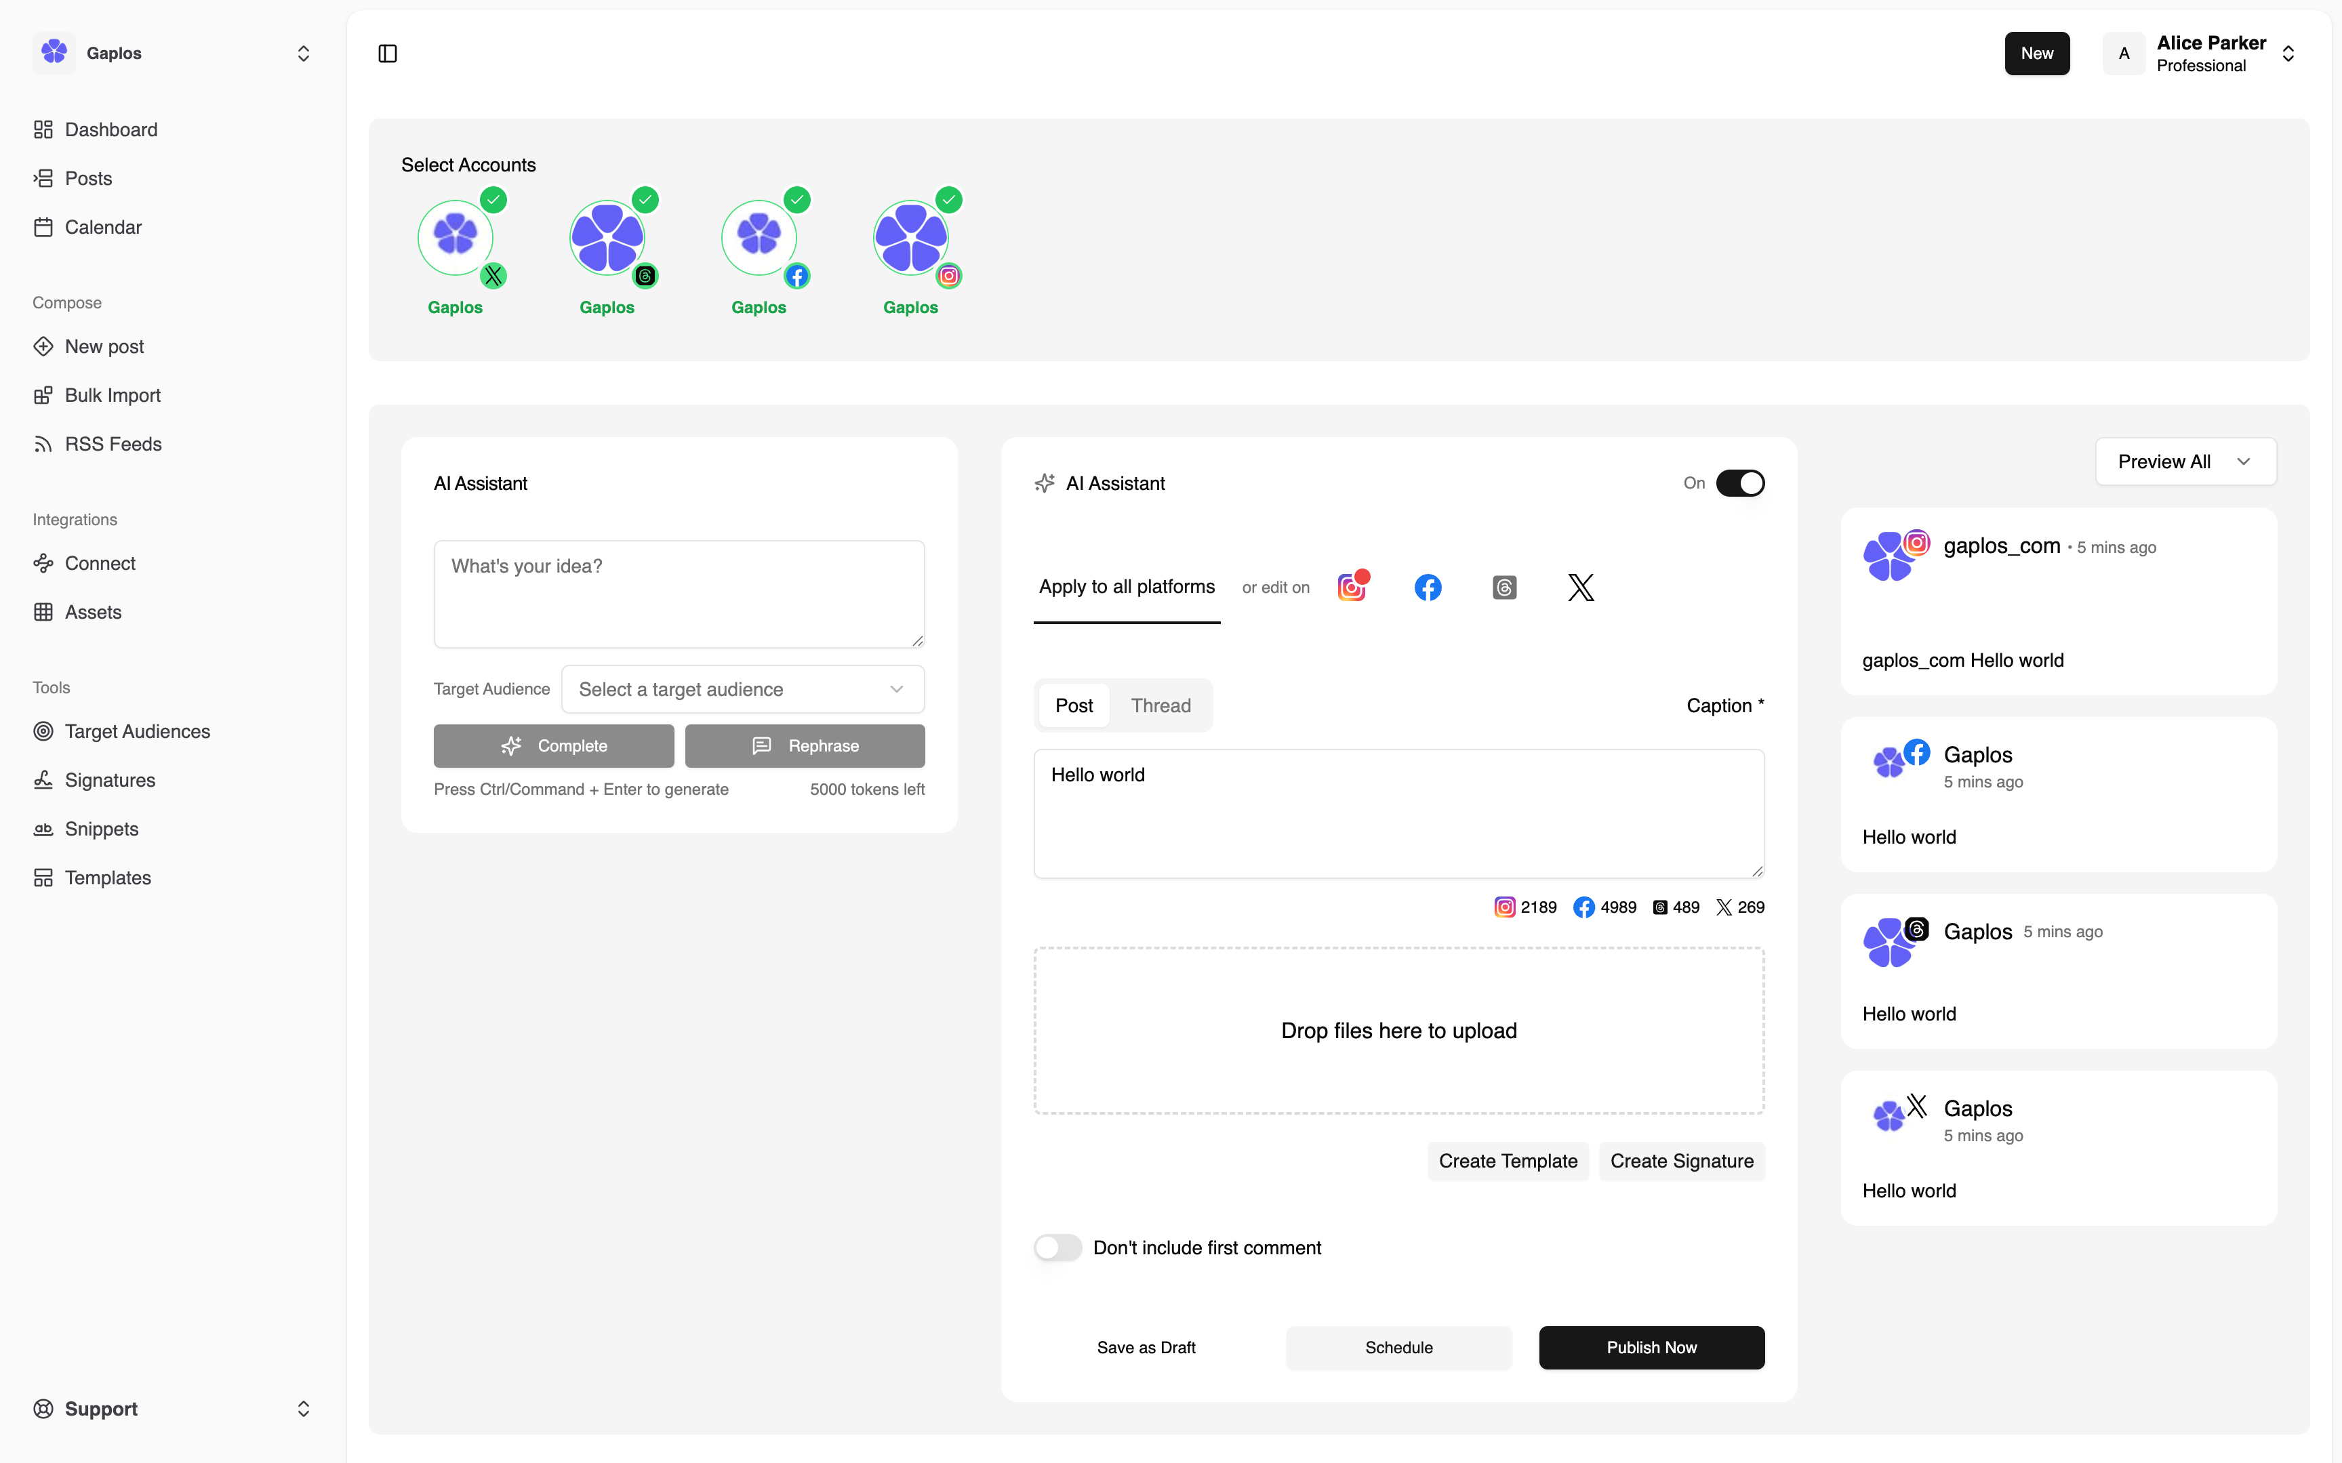Open the Select a target audience dropdown

point(742,689)
